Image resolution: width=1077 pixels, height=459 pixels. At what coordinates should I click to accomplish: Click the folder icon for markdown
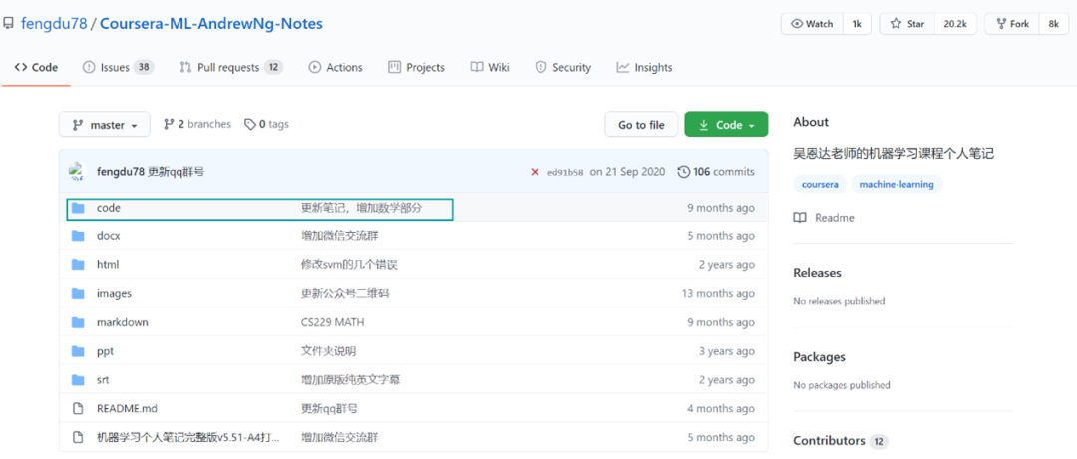point(78,322)
